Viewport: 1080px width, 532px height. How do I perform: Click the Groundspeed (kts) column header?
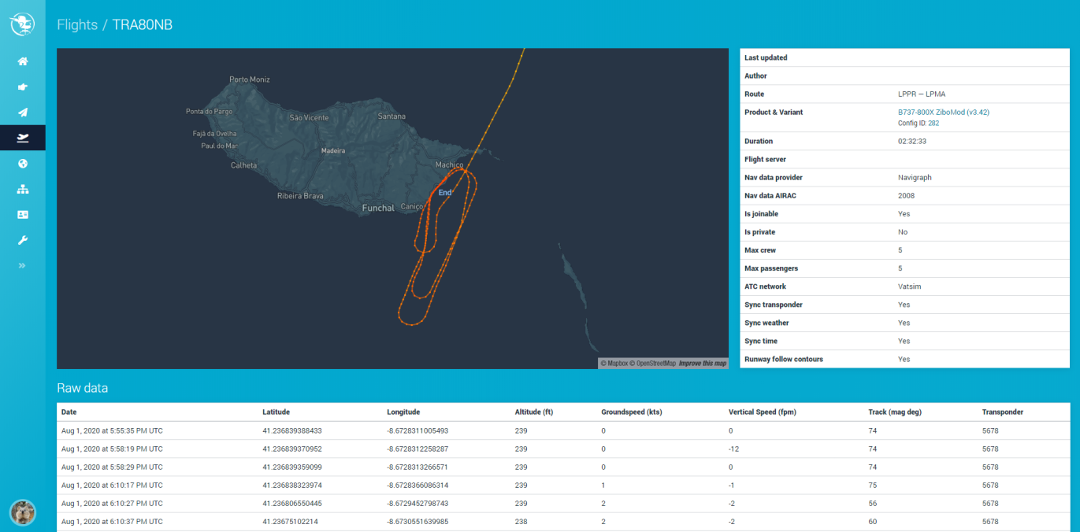click(633, 412)
